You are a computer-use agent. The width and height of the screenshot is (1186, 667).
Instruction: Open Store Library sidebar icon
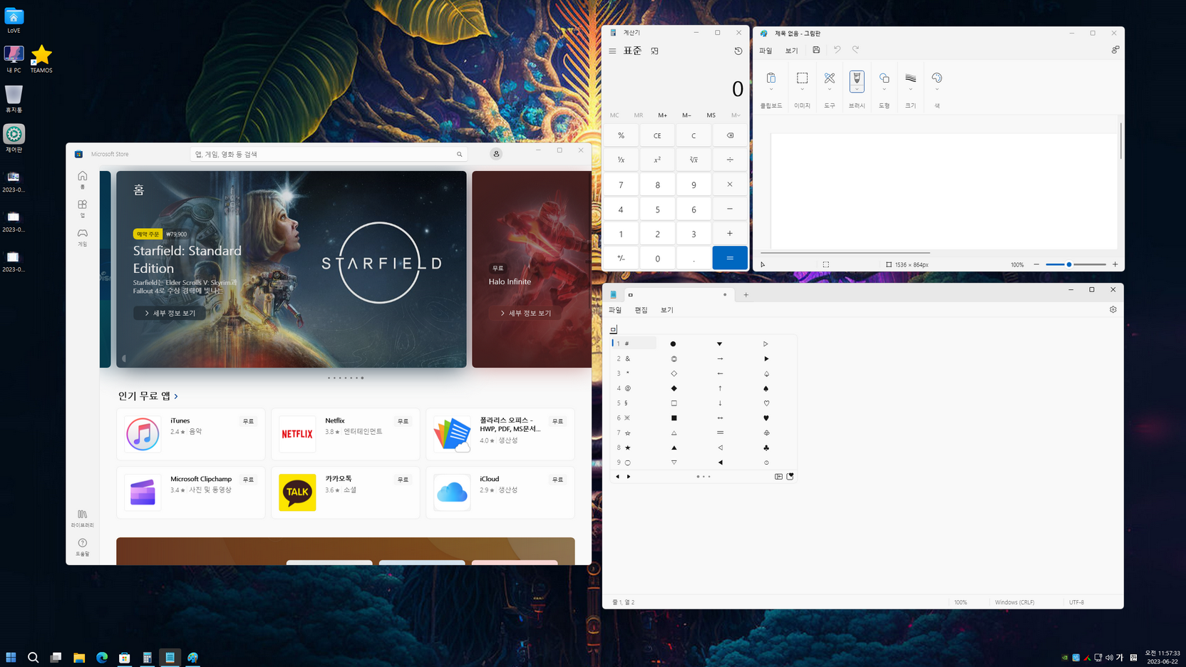click(83, 518)
